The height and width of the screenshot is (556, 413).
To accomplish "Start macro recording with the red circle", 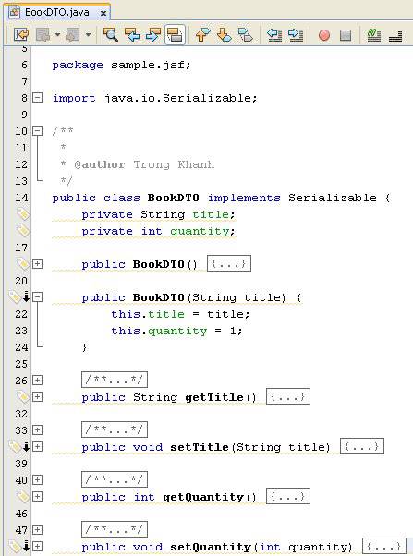I will pyautogui.click(x=324, y=35).
